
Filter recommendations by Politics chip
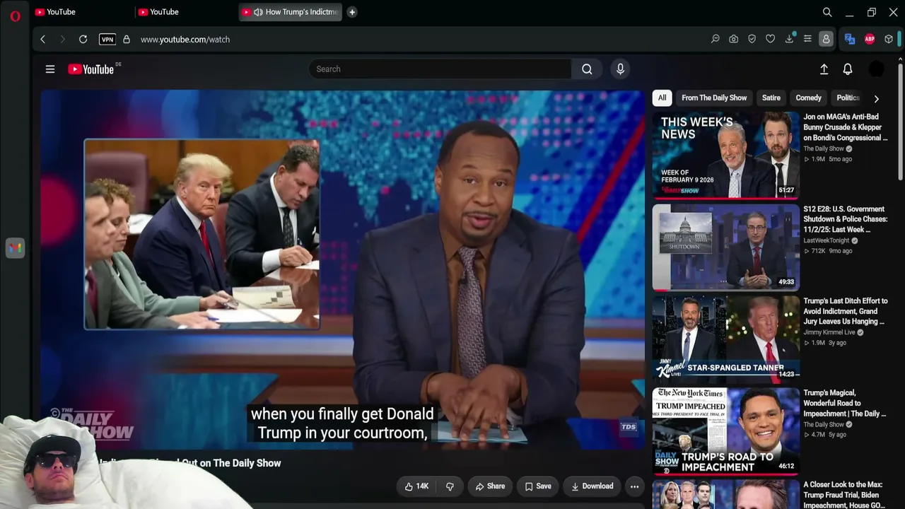click(x=848, y=98)
